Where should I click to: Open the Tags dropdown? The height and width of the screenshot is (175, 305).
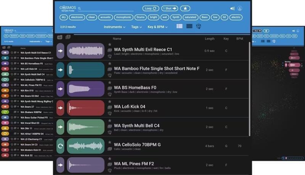pyautogui.click(x=136, y=27)
